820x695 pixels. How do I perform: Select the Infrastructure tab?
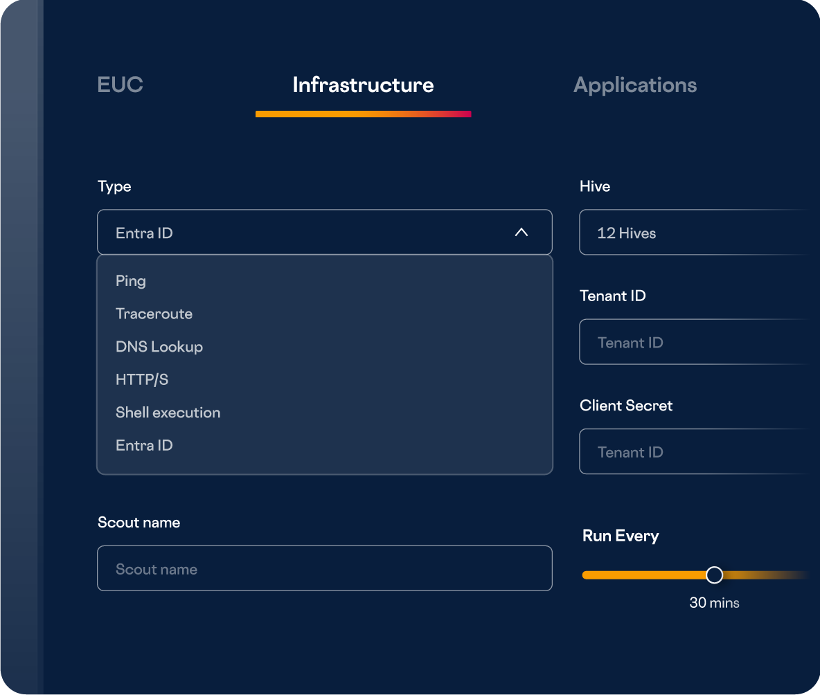(x=363, y=85)
